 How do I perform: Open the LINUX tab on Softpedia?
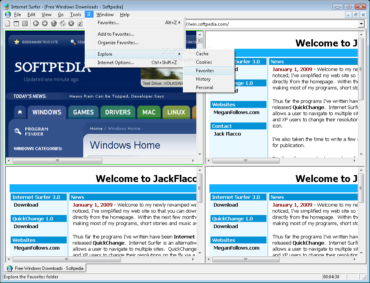[x=176, y=112]
